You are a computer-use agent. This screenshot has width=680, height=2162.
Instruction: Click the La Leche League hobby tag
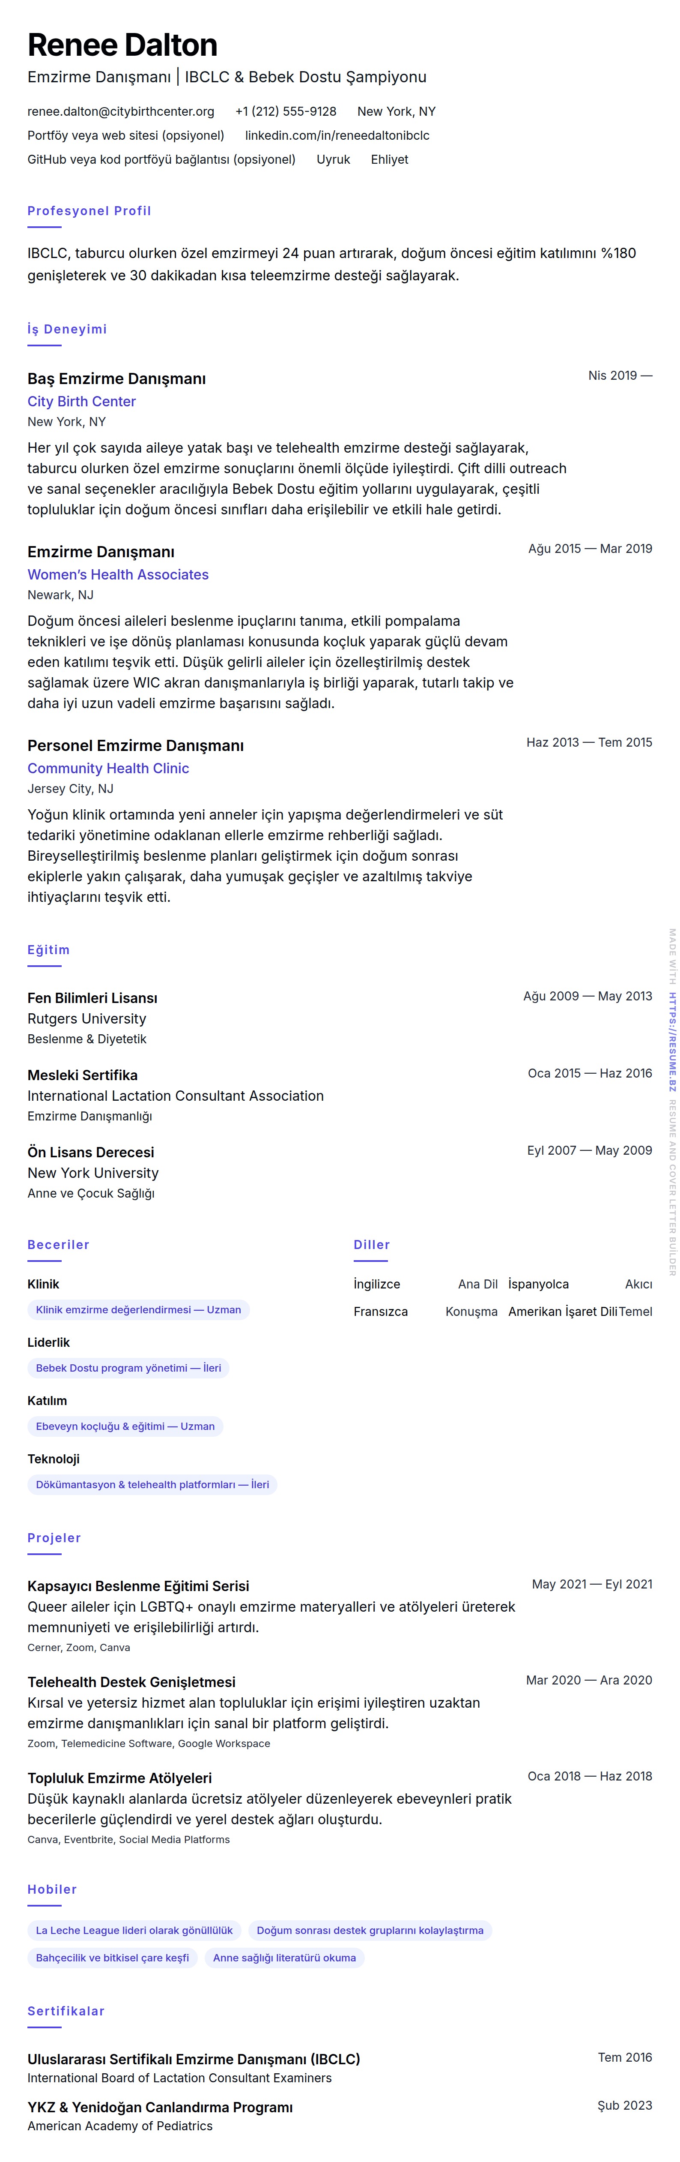pyautogui.click(x=134, y=1931)
